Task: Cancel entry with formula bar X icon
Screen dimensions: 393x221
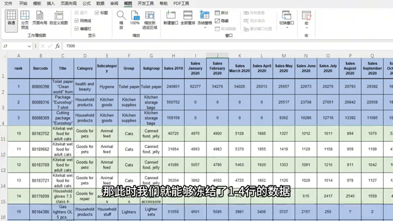Action: 42,46
